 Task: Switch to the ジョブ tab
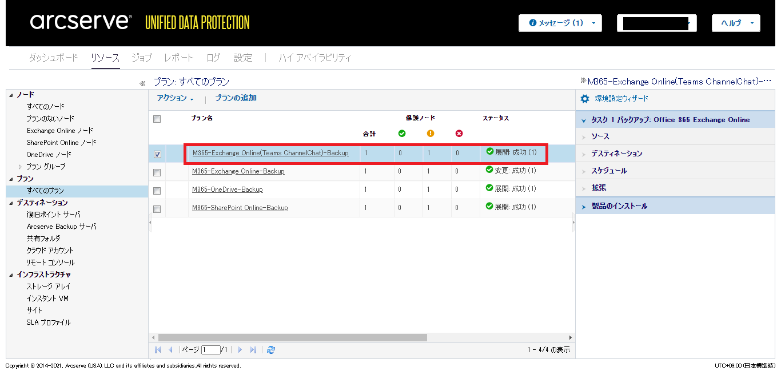tap(141, 58)
